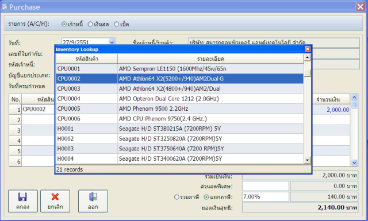
Task: Click the lookup list scroll up arrow
Action: [307, 57]
